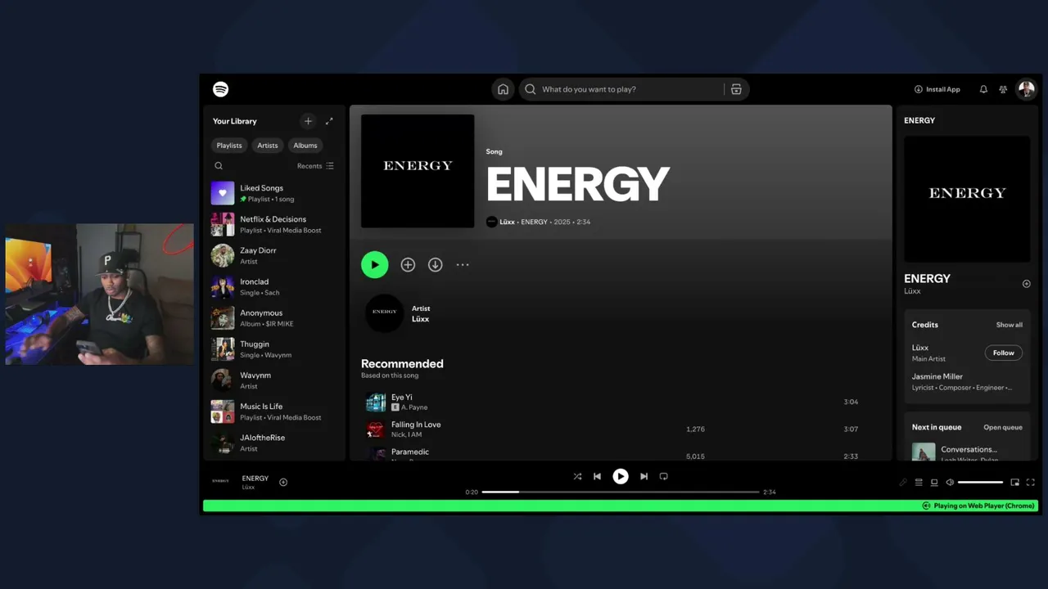
Task: Click the ENERGY album link beside 2025
Action: click(x=534, y=222)
